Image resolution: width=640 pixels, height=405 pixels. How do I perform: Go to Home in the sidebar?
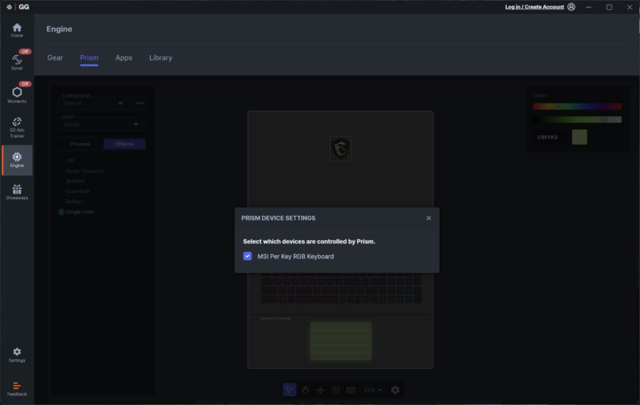(17, 30)
